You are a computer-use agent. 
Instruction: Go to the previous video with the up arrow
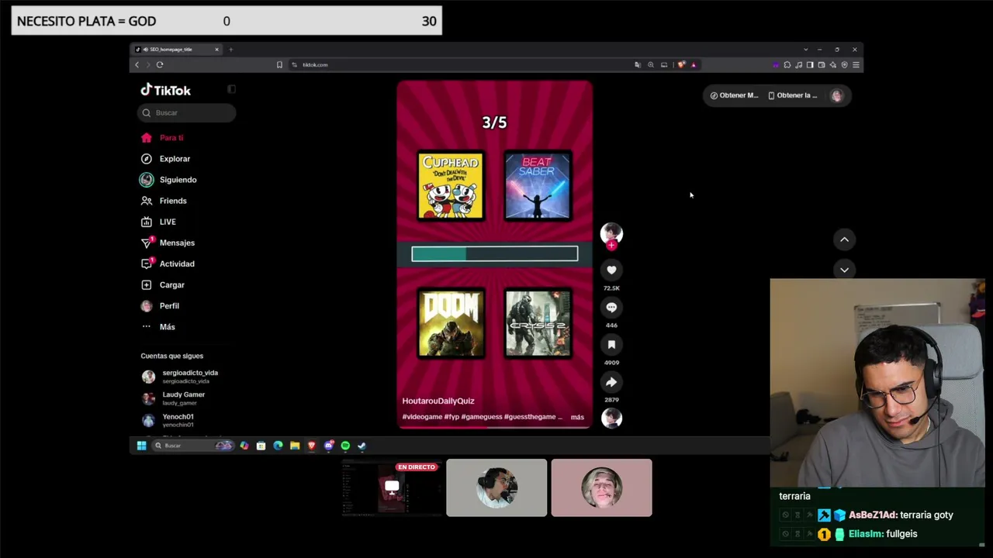pos(844,239)
